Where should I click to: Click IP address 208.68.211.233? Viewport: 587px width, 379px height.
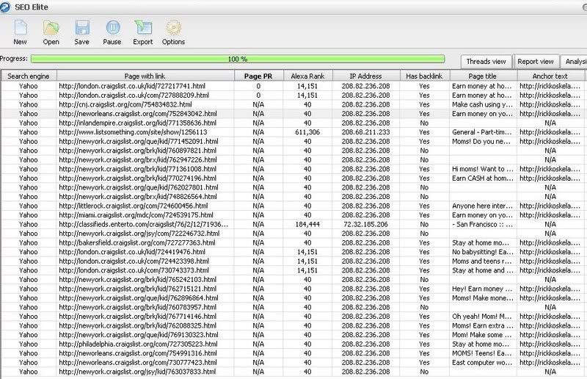point(365,132)
